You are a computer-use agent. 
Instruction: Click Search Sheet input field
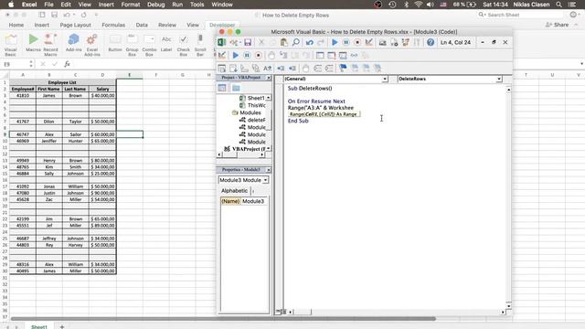(520, 15)
